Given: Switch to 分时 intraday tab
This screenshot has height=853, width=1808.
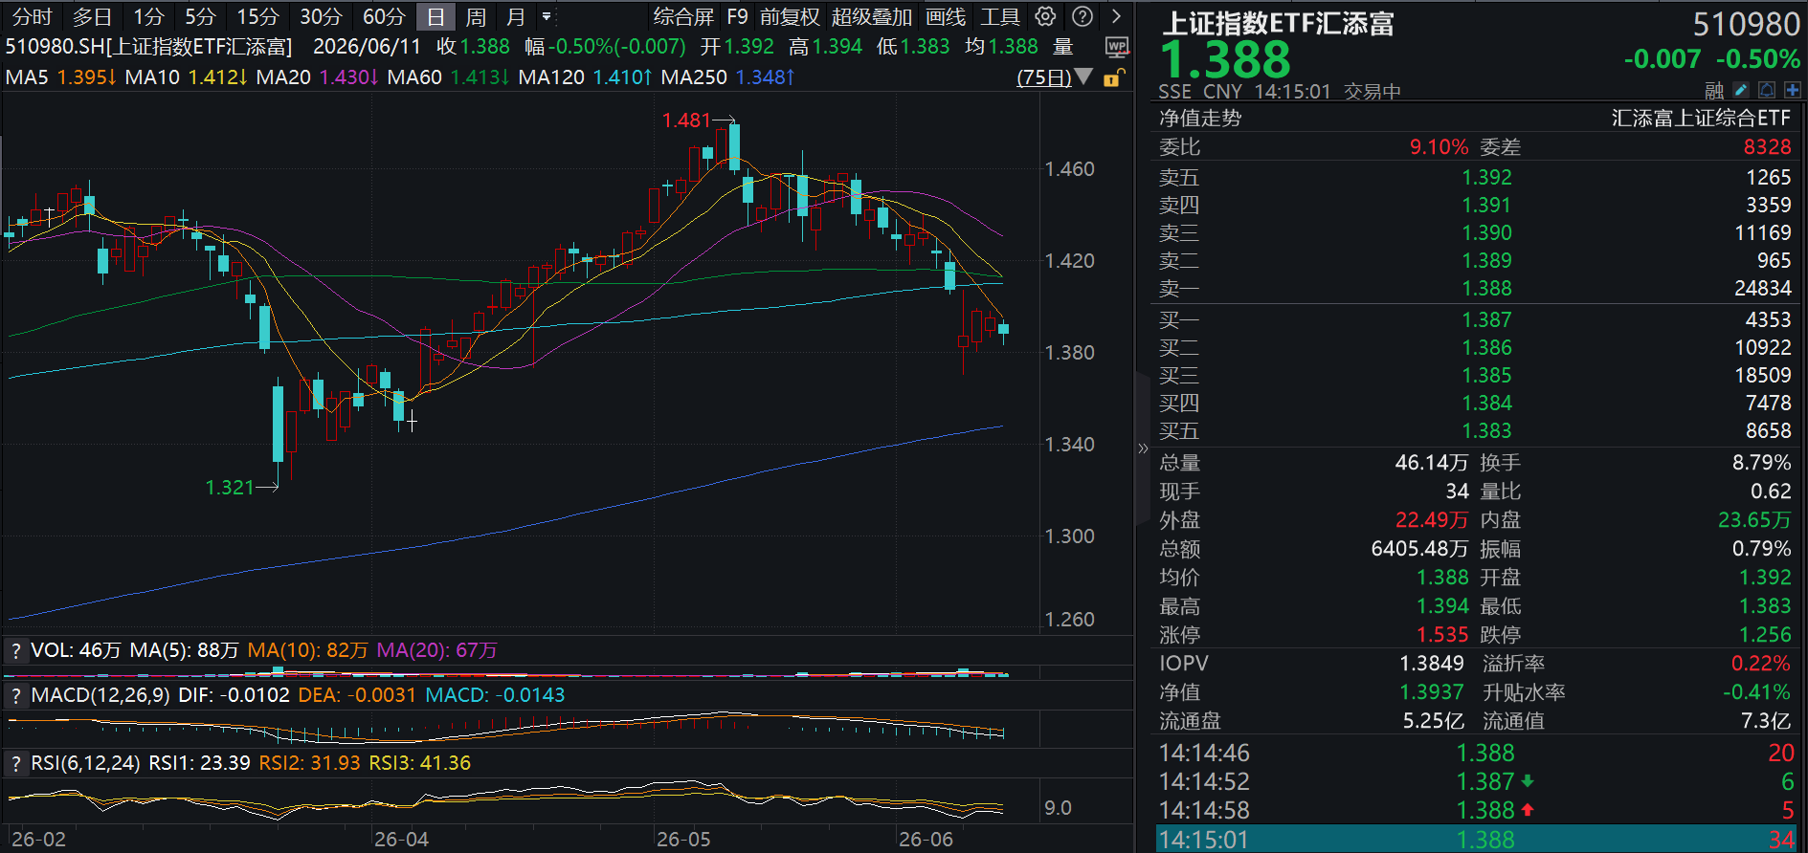Looking at the screenshot, I should point(33,16).
